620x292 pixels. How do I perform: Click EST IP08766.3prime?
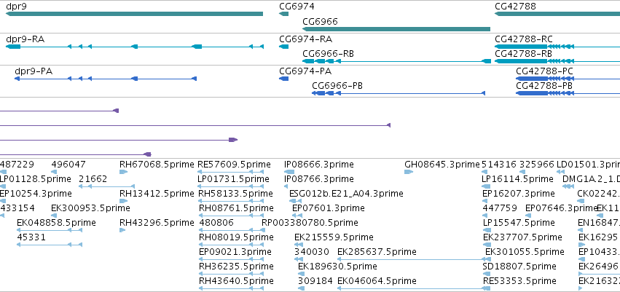click(x=318, y=179)
